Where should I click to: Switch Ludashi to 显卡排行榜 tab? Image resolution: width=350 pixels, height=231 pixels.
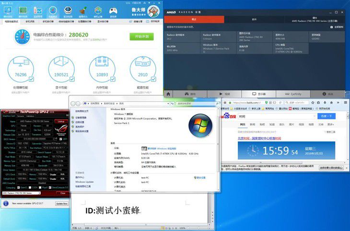[103, 22]
